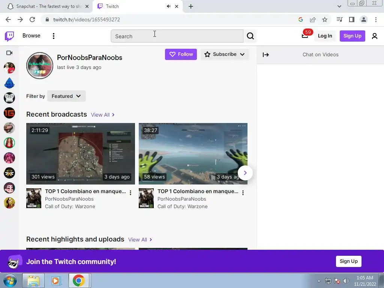The height and width of the screenshot is (288, 384).
Task: Click the search magnifier button
Action: pyautogui.click(x=250, y=36)
